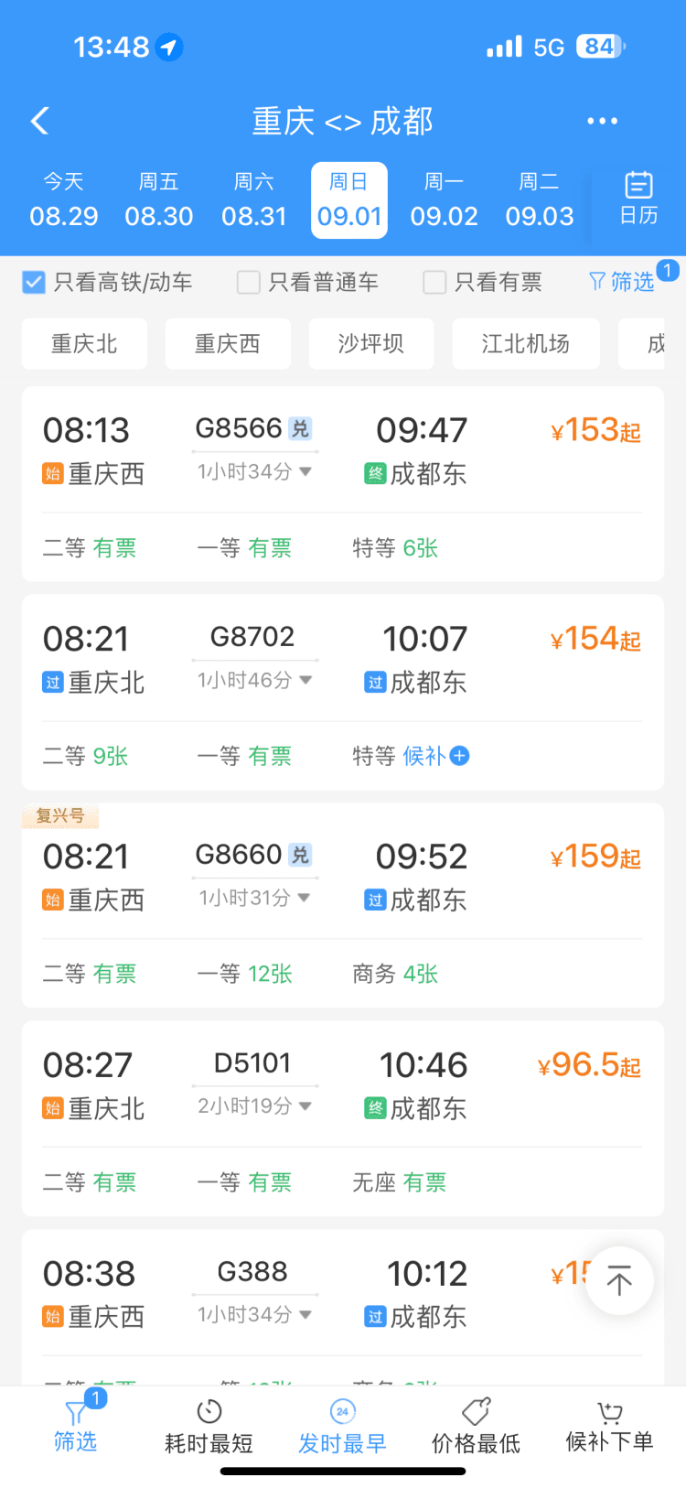Tap the 候补 plus icon for G8702
Viewport: 686px width, 1488px height.
pos(460,756)
